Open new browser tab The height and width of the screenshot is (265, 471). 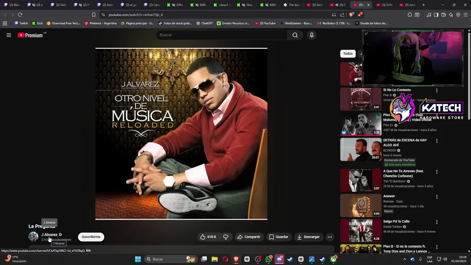click(424, 5)
